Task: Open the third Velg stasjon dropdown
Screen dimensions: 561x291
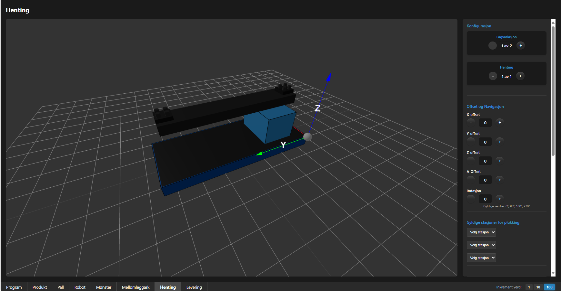Action: pos(481,258)
